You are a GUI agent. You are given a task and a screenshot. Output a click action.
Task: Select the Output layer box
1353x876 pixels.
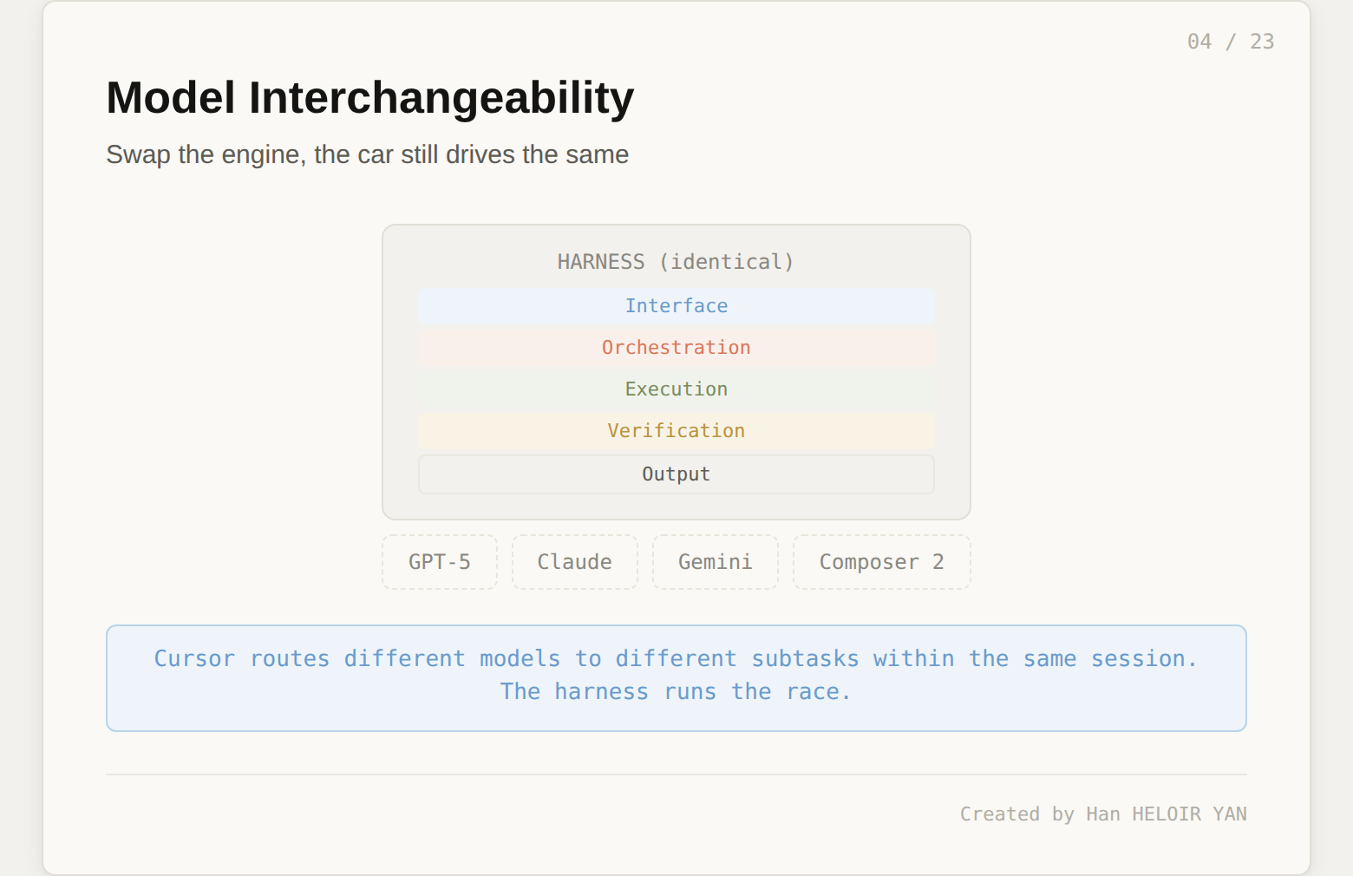(676, 474)
